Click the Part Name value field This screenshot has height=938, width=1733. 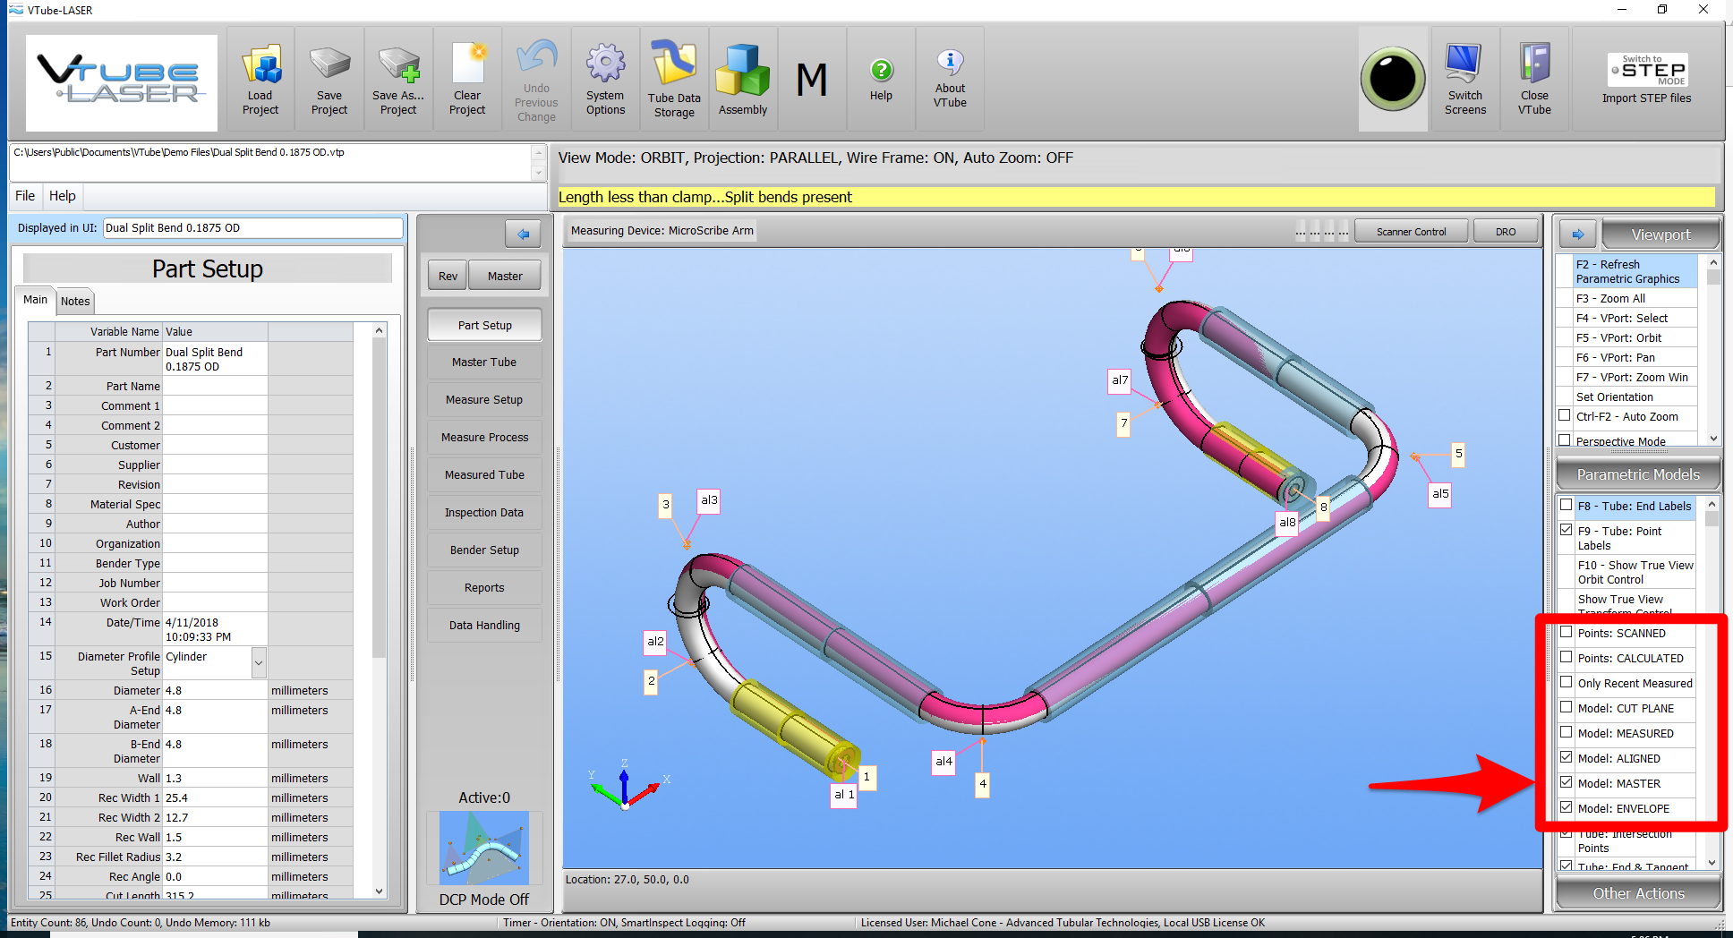[x=215, y=387]
